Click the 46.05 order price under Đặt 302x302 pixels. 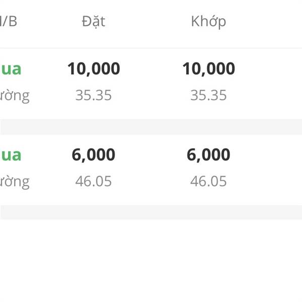tap(94, 181)
